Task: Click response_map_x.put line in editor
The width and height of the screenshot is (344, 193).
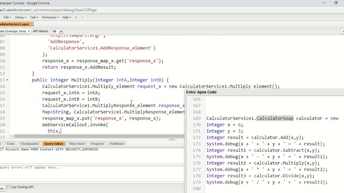Action: pyautogui.click(x=101, y=118)
